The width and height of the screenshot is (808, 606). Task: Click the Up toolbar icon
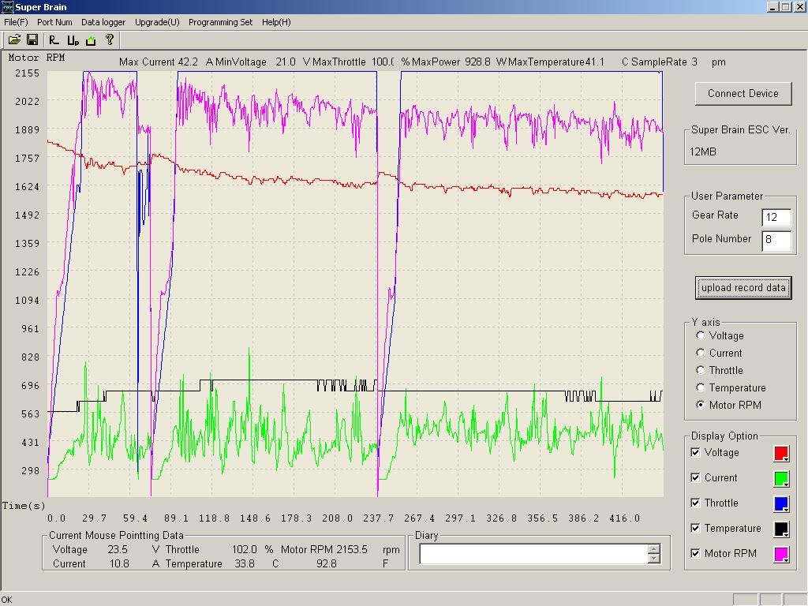(x=73, y=39)
